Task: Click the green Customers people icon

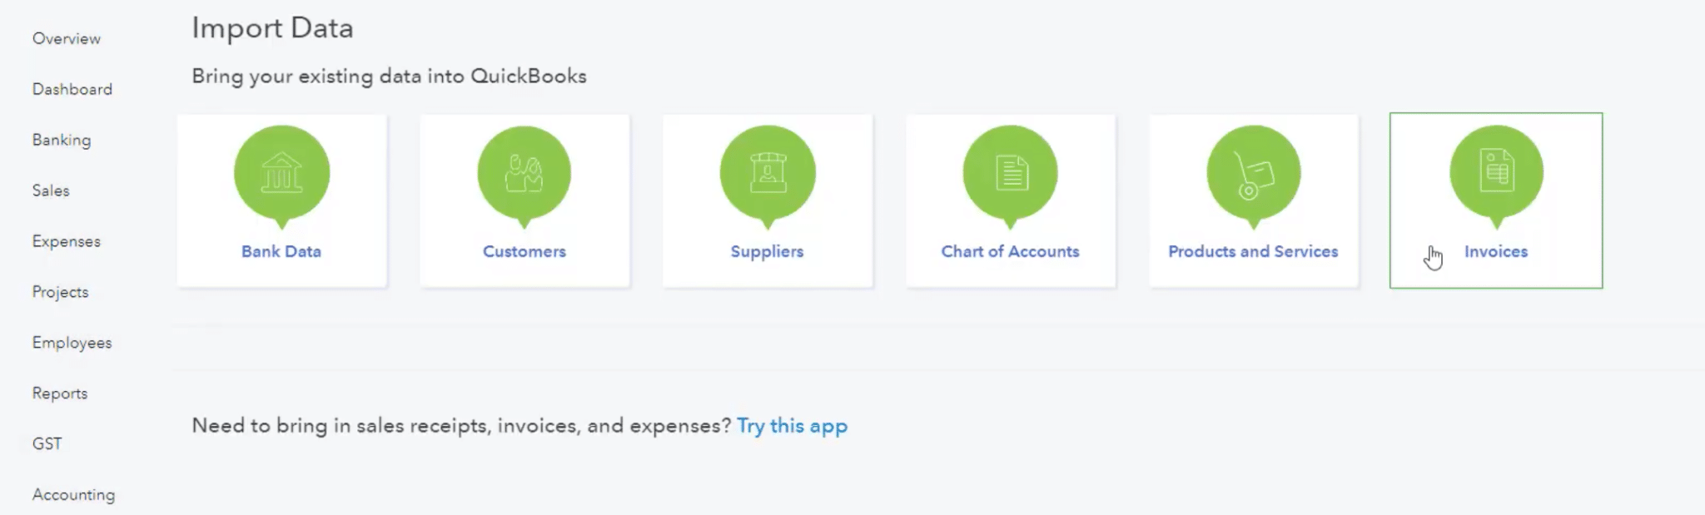Action: pos(524,173)
